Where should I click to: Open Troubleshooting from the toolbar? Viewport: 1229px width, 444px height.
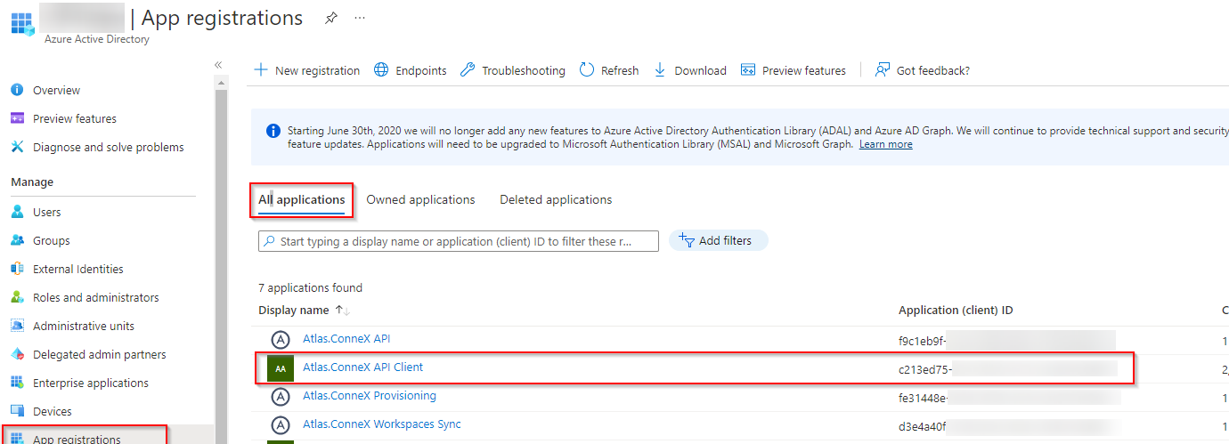(x=513, y=70)
